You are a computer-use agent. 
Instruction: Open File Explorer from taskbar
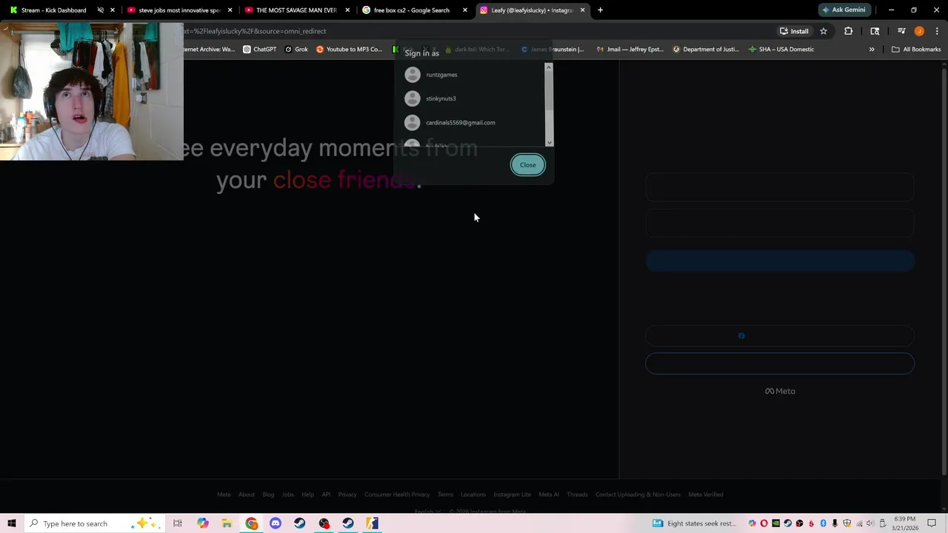227,523
